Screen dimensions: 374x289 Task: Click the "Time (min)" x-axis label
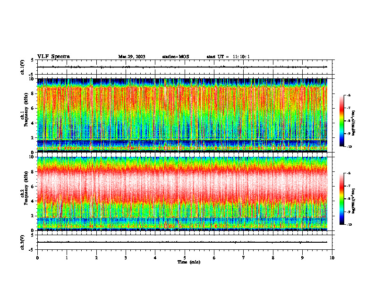(x=189, y=262)
